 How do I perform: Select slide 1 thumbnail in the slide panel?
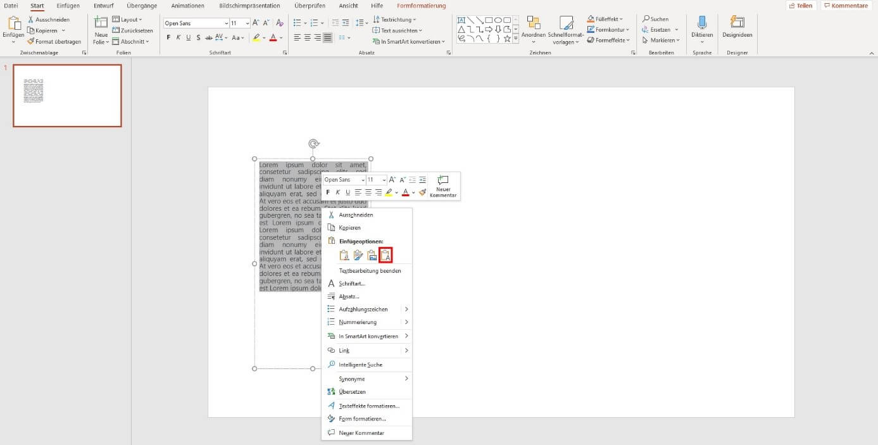(67, 96)
